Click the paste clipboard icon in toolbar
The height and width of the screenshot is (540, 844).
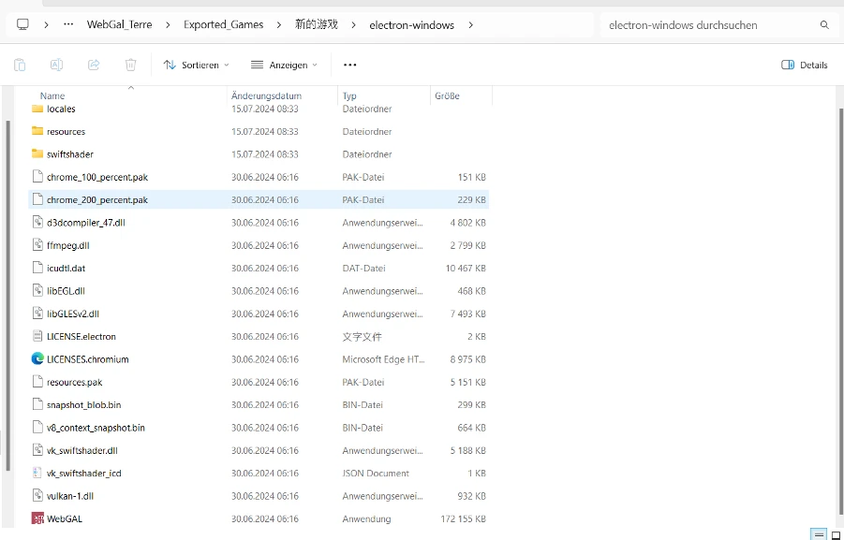(20, 65)
